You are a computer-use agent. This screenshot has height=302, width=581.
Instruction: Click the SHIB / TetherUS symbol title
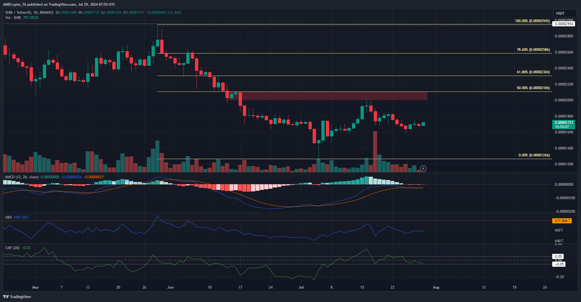[x=29, y=13]
